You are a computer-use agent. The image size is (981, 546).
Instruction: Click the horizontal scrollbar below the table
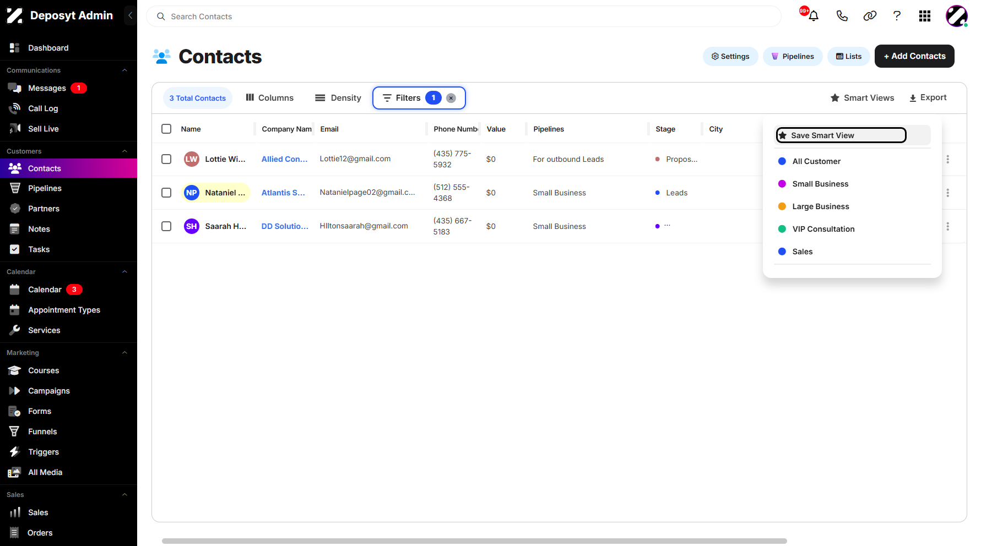[x=474, y=541]
